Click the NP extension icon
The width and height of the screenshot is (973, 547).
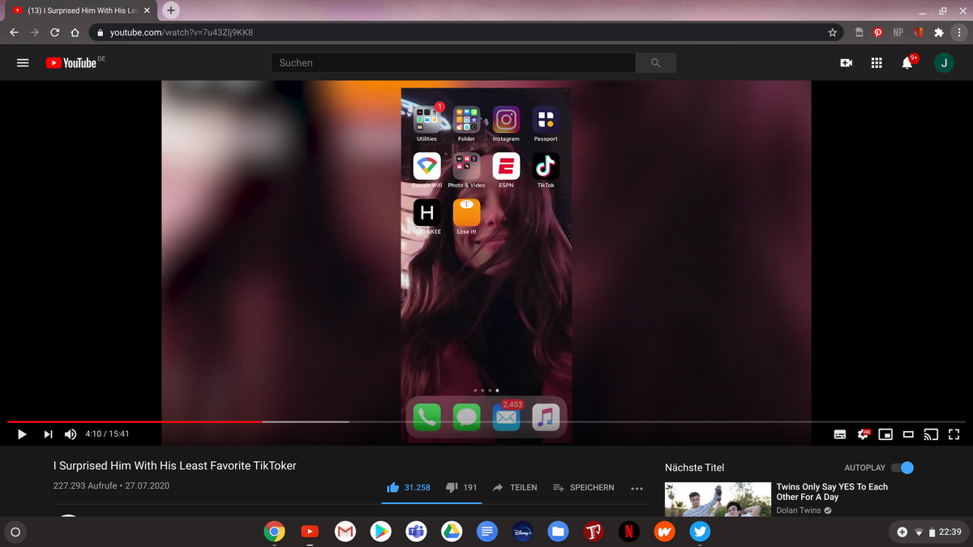pos(898,32)
